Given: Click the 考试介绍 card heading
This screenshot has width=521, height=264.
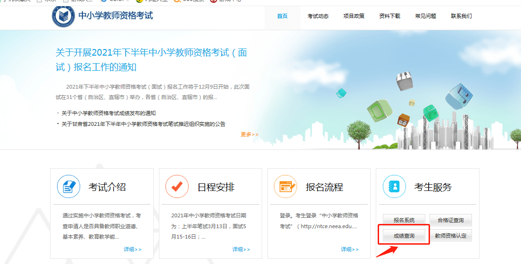Looking at the screenshot, I should point(107,187).
